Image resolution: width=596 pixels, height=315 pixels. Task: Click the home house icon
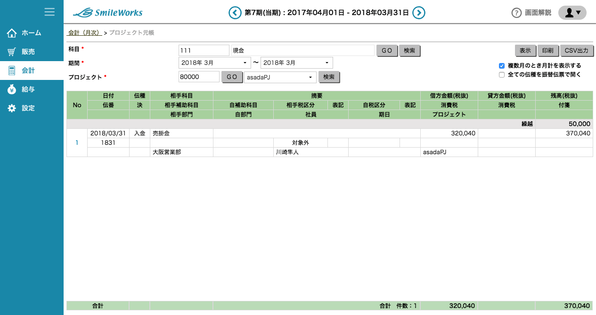pyautogui.click(x=12, y=33)
